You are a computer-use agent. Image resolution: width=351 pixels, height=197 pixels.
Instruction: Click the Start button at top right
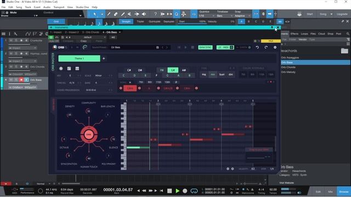pos(309,14)
